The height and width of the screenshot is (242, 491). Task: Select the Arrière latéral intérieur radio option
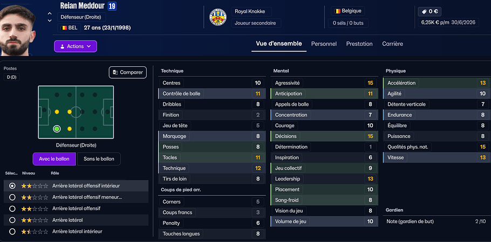pos(12,231)
